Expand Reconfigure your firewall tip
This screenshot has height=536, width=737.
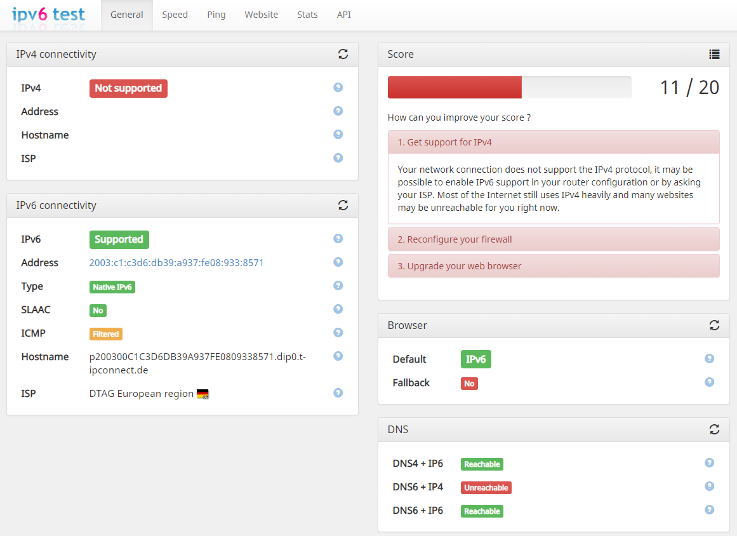click(x=554, y=239)
